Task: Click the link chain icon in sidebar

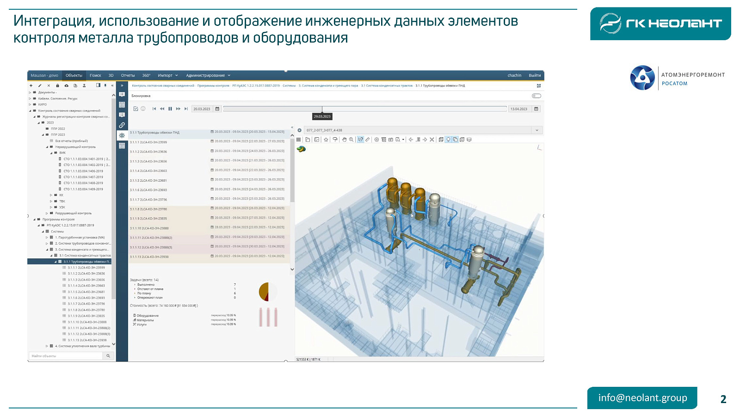Action: click(122, 125)
